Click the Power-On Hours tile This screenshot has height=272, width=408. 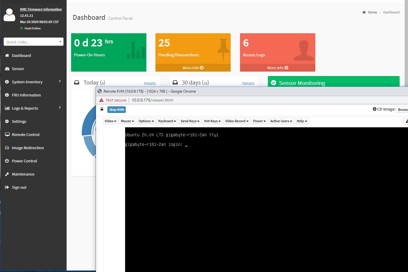click(x=109, y=52)
